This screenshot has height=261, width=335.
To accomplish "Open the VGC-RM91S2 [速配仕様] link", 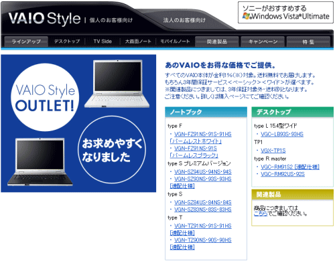I will [290, 167].
